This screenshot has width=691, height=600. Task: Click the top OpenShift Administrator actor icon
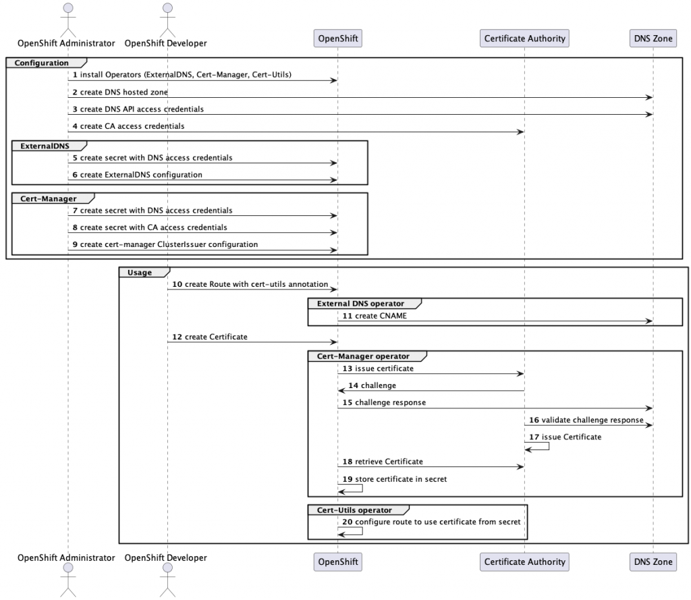pos(68,20)
